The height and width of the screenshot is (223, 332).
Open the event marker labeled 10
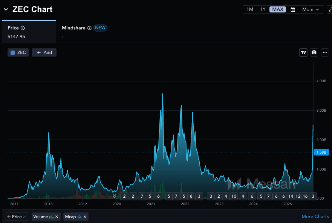tap(234, 196)
